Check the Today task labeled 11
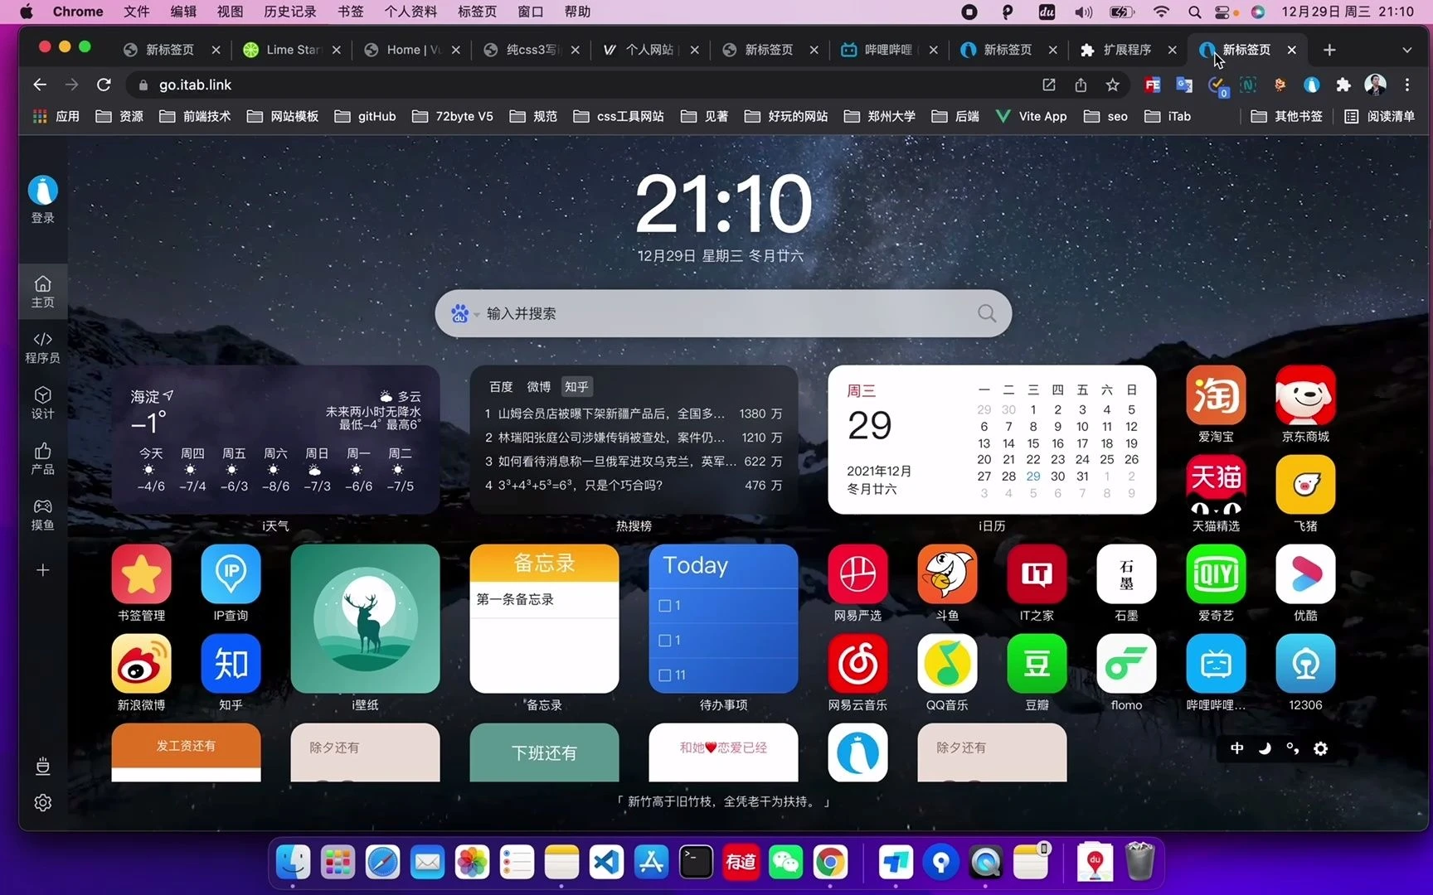 coord(664,675)
